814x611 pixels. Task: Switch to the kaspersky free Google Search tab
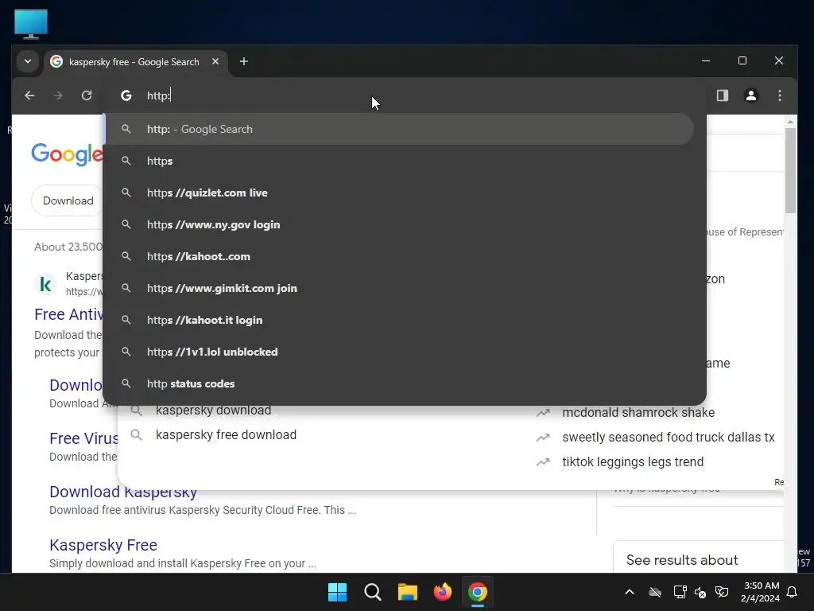(x=134, y=62)
